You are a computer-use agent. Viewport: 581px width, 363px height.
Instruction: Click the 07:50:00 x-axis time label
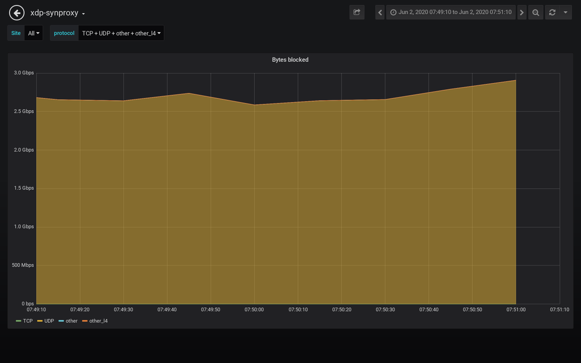254,309
